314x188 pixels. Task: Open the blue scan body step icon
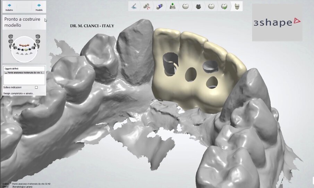click(x=160, y=6)
